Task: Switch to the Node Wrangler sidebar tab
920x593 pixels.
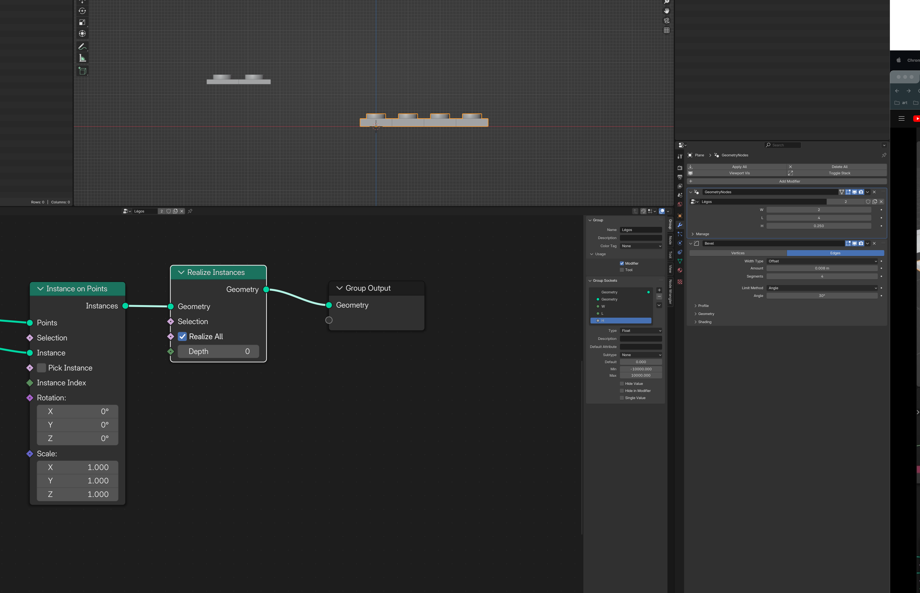Action: (670, 291)
